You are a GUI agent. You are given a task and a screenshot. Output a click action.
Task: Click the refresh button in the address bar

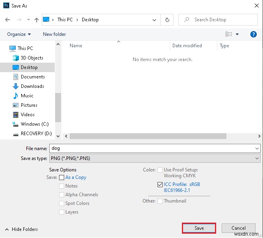click(x=167, y=20)
